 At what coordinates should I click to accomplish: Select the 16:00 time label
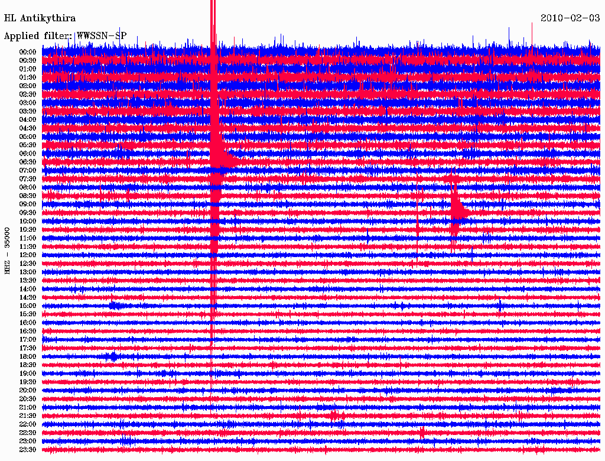tap(28, 323)
